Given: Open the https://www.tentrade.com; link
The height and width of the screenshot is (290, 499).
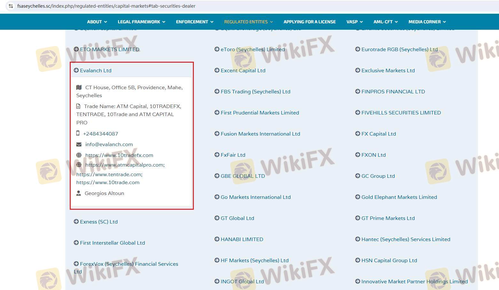Looking at the screenshot, I should [x=109, y=175].
